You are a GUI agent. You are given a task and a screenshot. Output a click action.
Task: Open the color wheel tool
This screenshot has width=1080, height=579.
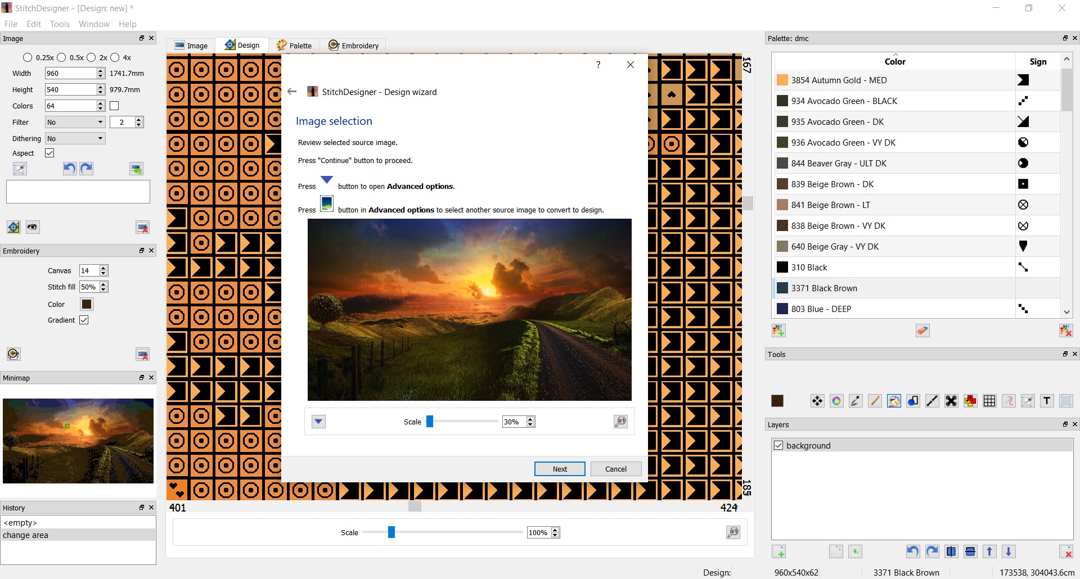click(x=836, y=401)
